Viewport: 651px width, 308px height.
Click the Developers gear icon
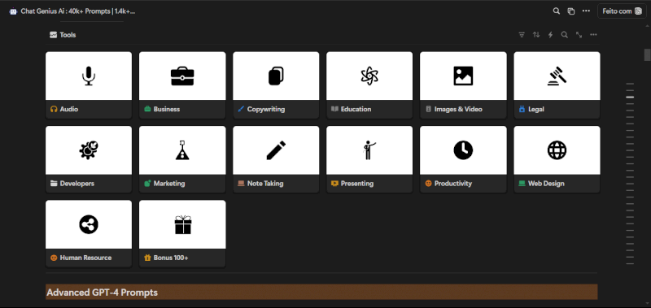click(x=89, y=150)
